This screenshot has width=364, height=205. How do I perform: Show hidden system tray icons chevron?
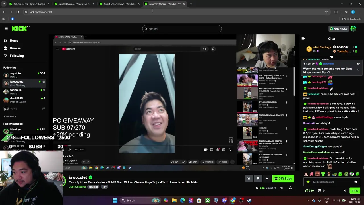307,200
